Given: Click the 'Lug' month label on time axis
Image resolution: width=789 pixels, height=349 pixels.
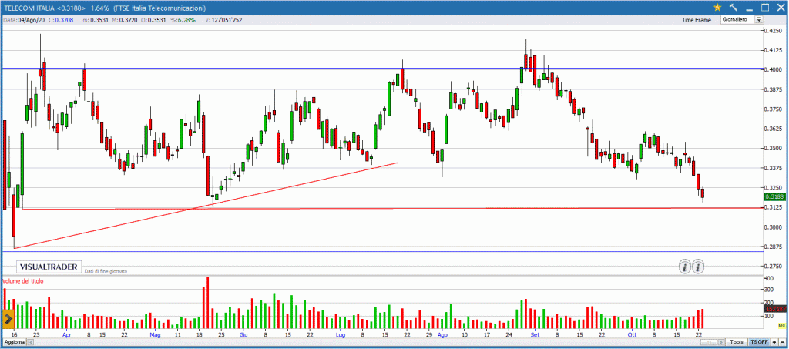Looking at the screenshot, I should (340, 334).
